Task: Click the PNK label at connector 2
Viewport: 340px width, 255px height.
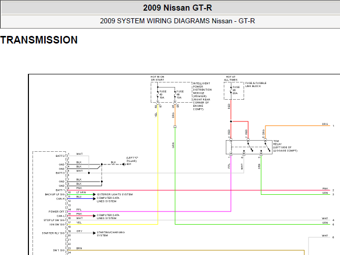Action: [325, 188]
